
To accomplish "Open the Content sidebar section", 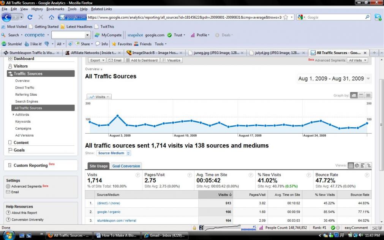I will point(21,142).
